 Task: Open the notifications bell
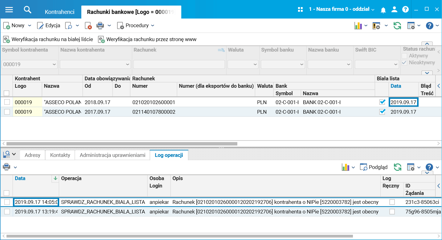(383, 10)
